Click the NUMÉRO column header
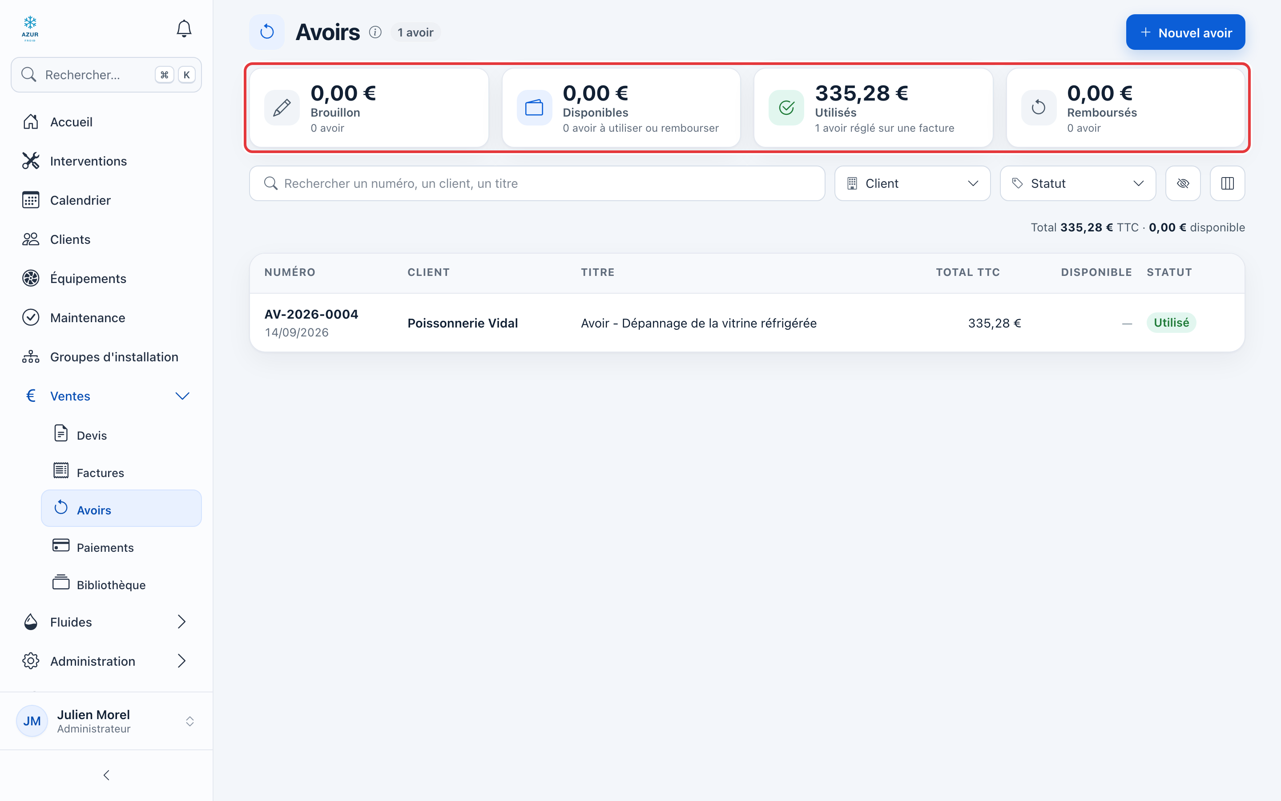This screenshot has height=801, width=1281. click(290, 272)
